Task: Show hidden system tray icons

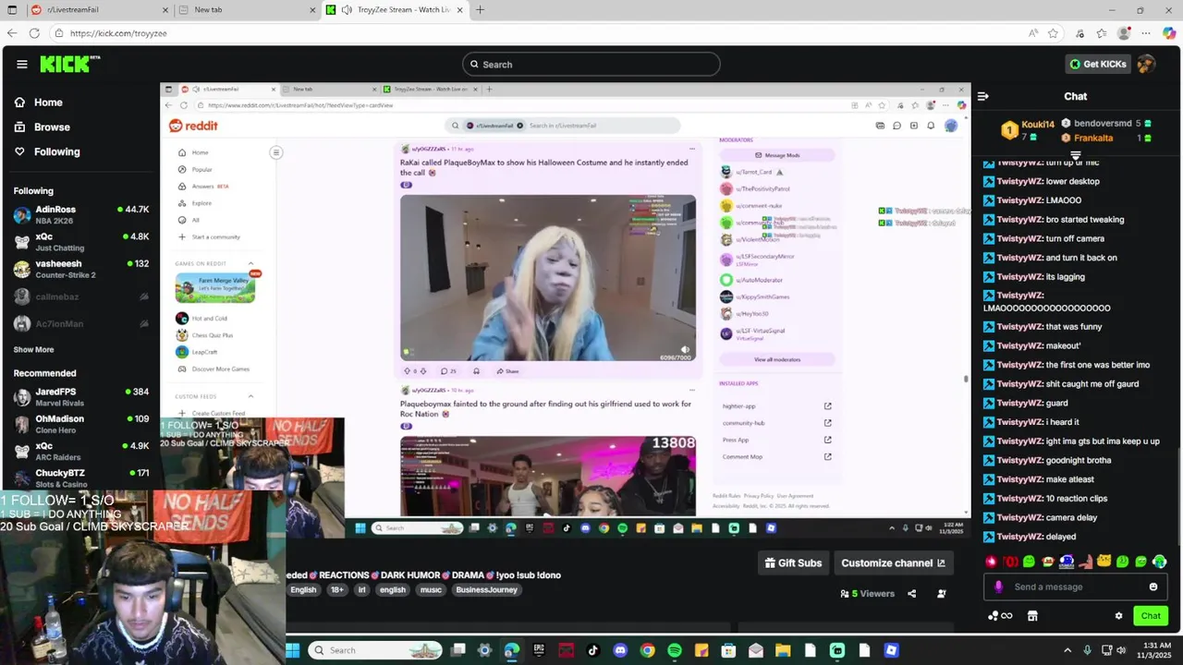Action: (1067, 650)
